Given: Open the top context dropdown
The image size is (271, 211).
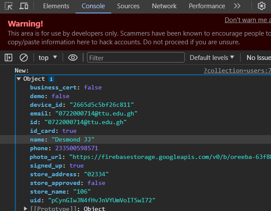Looking at the screenshot, I should click(x=48, y=57).
